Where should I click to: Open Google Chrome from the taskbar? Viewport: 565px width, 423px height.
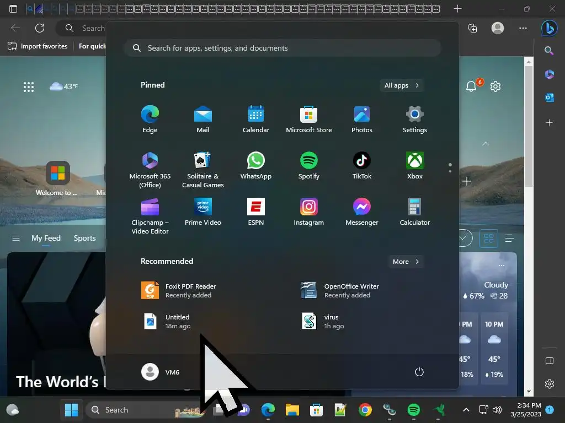(365, 410)
